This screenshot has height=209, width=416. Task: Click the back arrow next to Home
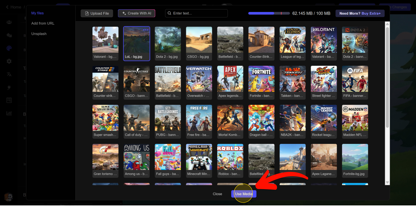coord(7,7)
